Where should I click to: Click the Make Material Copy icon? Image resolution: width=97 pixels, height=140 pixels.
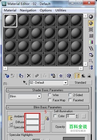pos(37,76)
